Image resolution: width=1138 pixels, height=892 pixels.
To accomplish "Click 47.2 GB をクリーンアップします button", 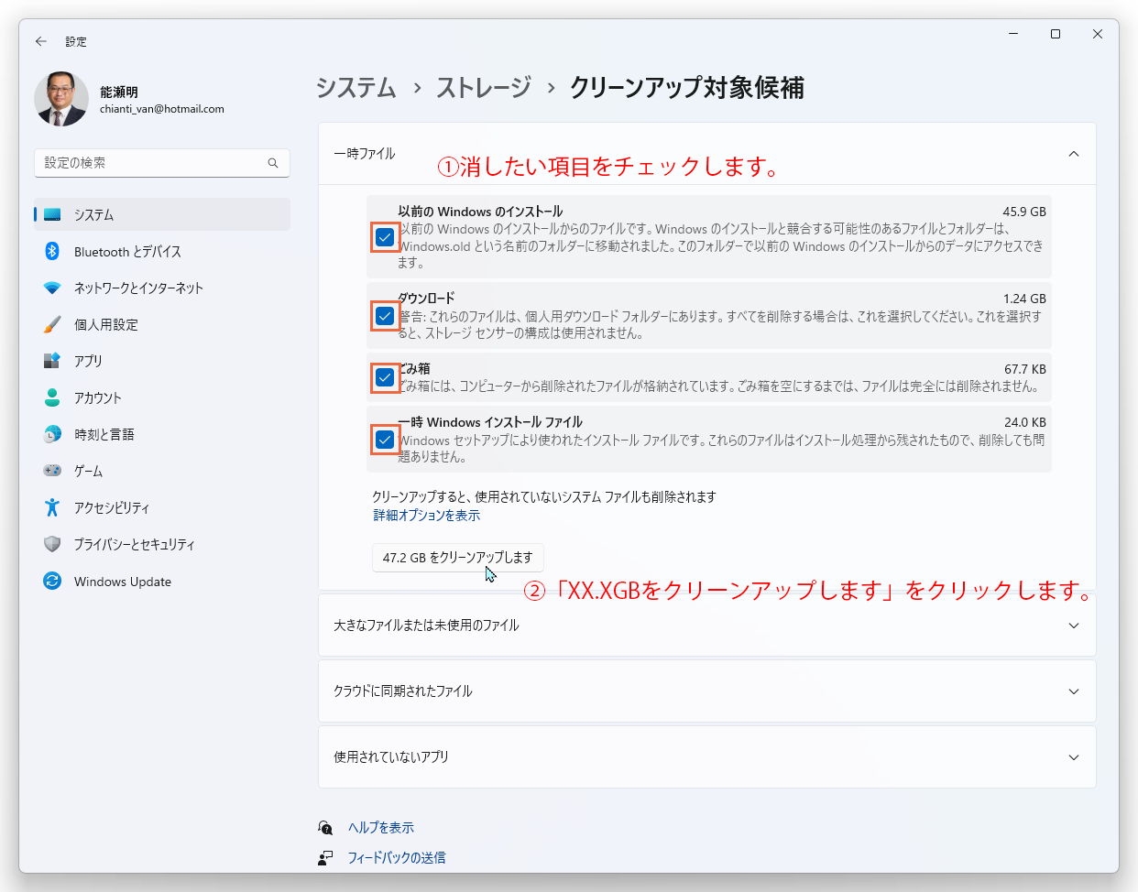I will click(x=458, y=557).
